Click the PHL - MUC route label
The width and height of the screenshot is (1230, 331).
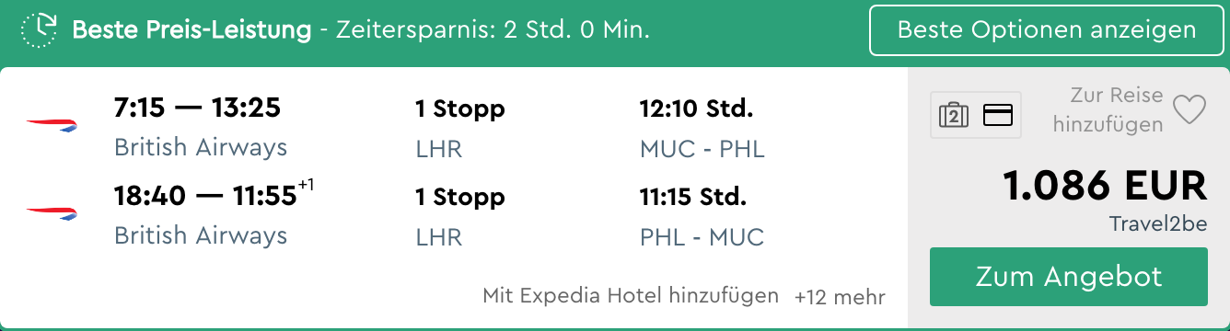click(702, 237)
